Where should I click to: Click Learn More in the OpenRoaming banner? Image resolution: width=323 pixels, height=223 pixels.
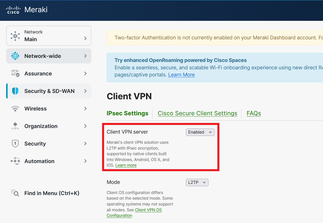pyautogui.click(x=181, y=75)
